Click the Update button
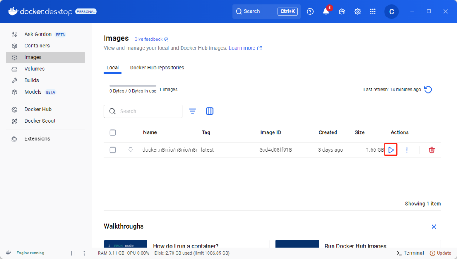Viewport: 457px width, 259px height. click(x=440, y=253)
